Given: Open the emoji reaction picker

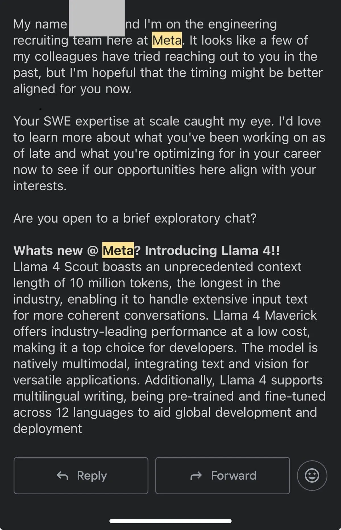Looking at the screenshot, I should [312, 475].
